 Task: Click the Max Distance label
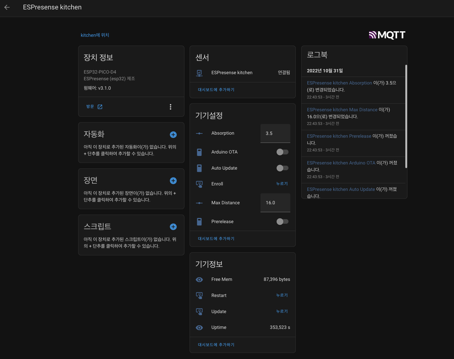225,203
